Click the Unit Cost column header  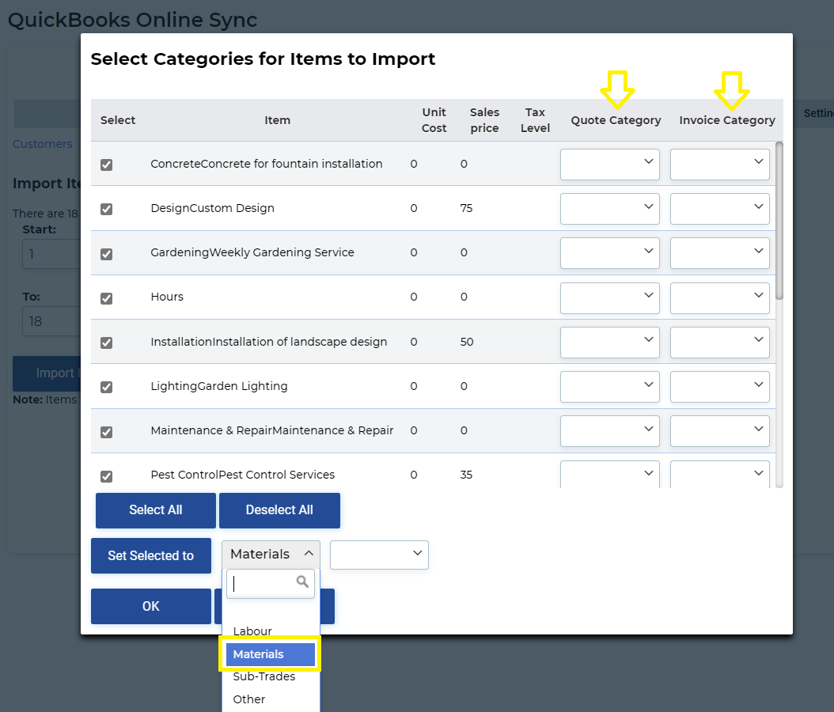(434, 120)
